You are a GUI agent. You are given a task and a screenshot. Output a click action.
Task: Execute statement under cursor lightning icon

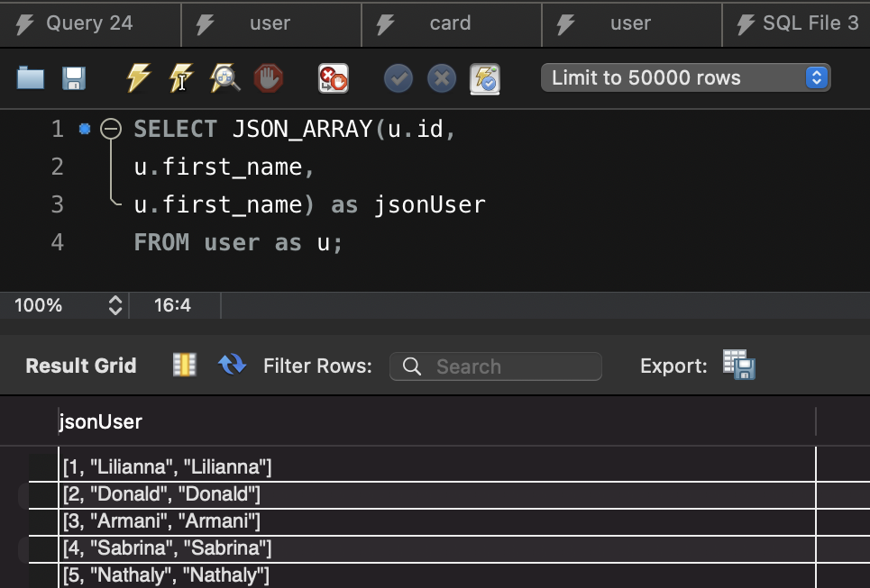181,77
